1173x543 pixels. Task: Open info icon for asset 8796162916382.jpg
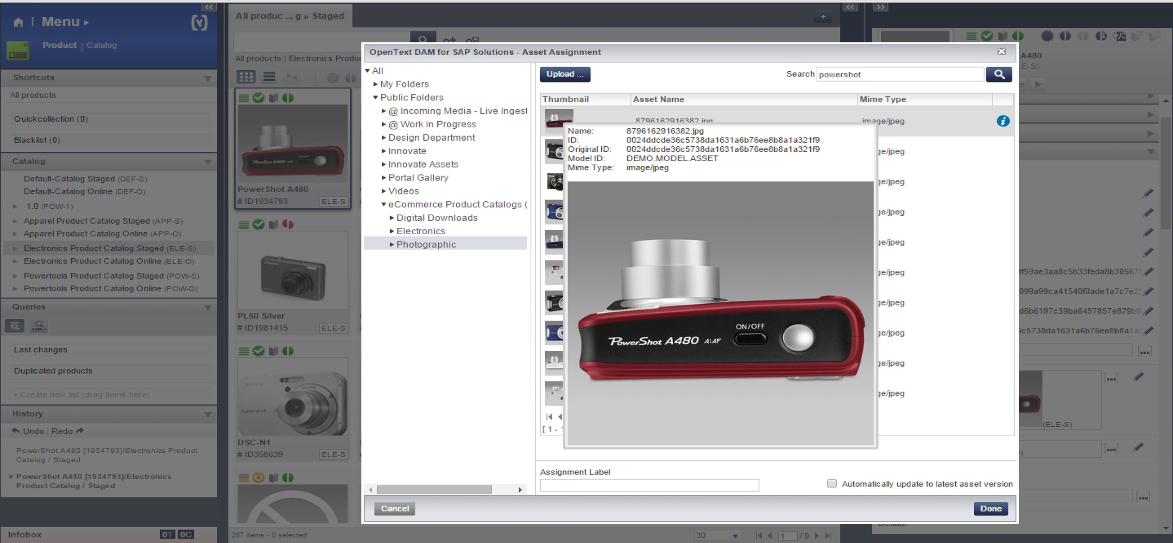(1003, 121)
